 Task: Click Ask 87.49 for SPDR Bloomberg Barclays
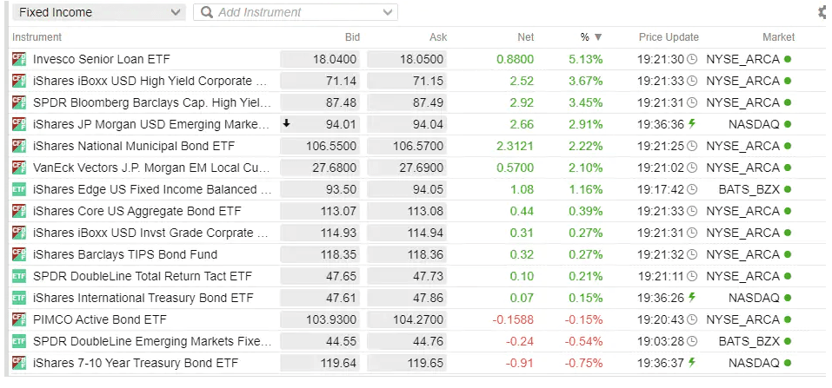pos(407,102)
